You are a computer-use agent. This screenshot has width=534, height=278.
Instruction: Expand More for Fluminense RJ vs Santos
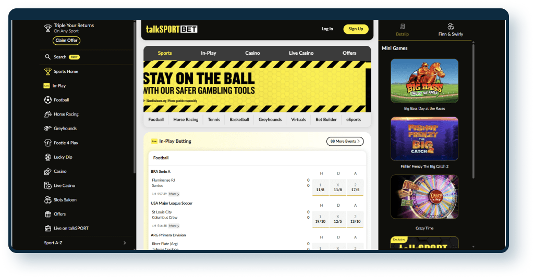coord(174,194)
